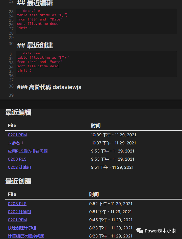Click the File column header in 最近创建 table

(12, 194)
